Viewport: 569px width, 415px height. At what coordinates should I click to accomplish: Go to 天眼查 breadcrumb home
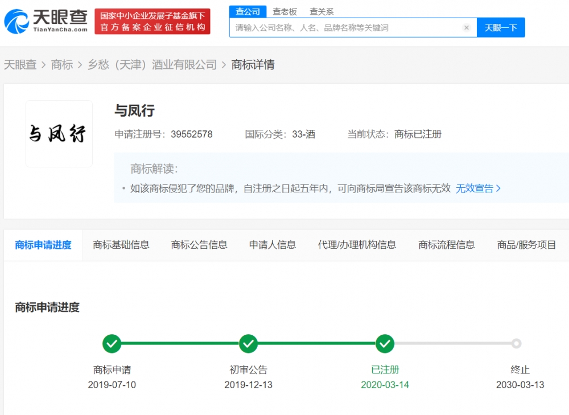[x=20, y=65]
